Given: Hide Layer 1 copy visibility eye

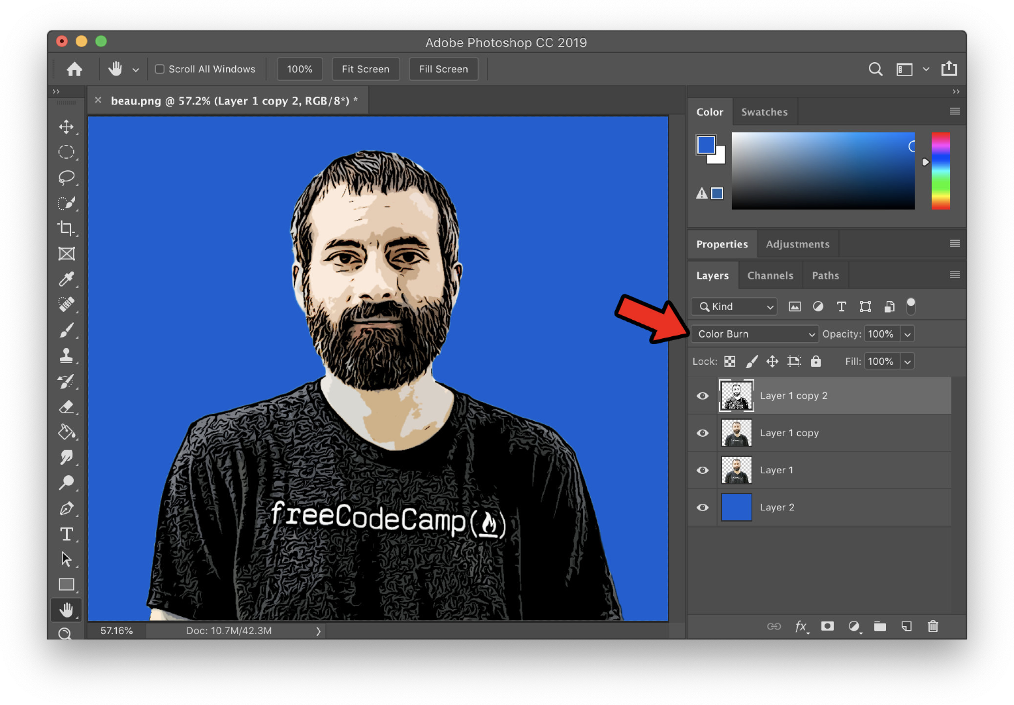Looking at the screenshot, I should point(703,433).
